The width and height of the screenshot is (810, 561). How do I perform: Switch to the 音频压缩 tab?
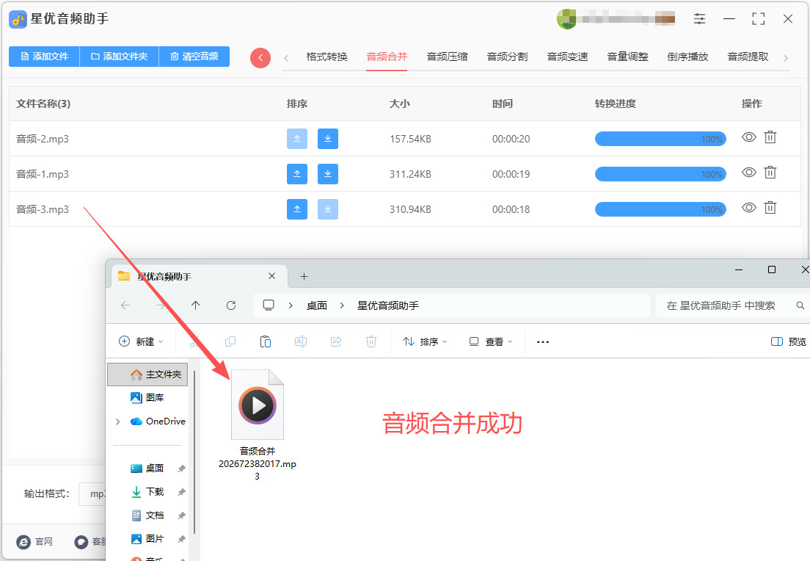tap(448, 57)
